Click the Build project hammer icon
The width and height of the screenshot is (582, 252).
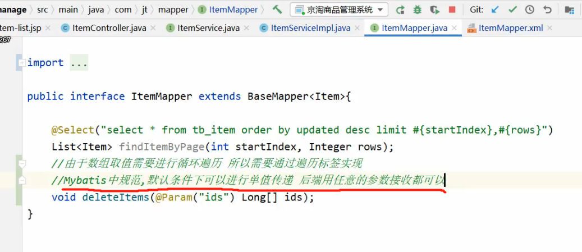277,10
